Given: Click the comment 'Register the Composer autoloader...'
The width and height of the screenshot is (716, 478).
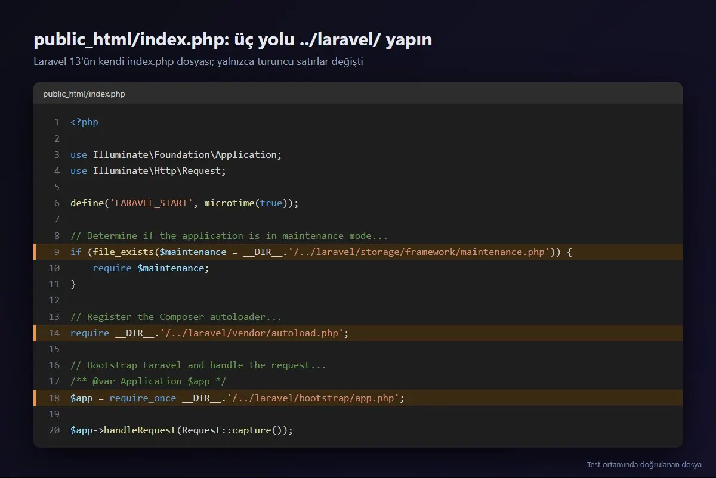Looking at the screenshot, I should [x=176, y=316].
